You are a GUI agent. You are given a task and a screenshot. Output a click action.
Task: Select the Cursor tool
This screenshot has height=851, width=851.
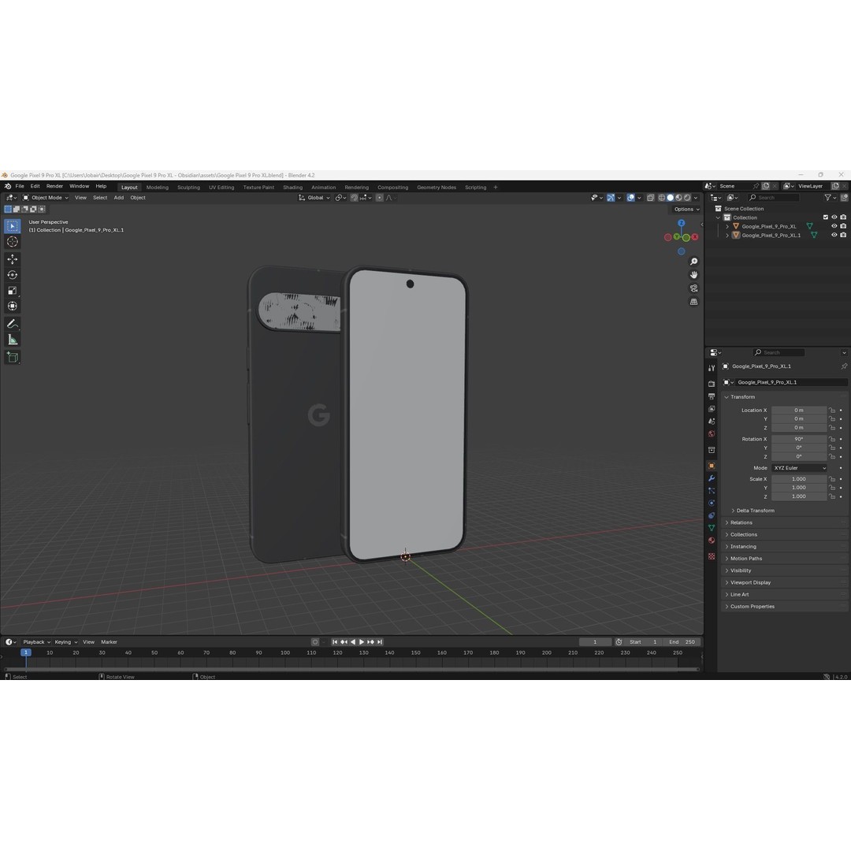click(13, 242)
